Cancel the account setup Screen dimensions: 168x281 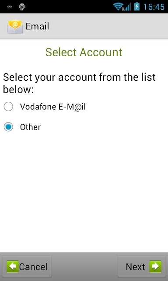[27, 267]
